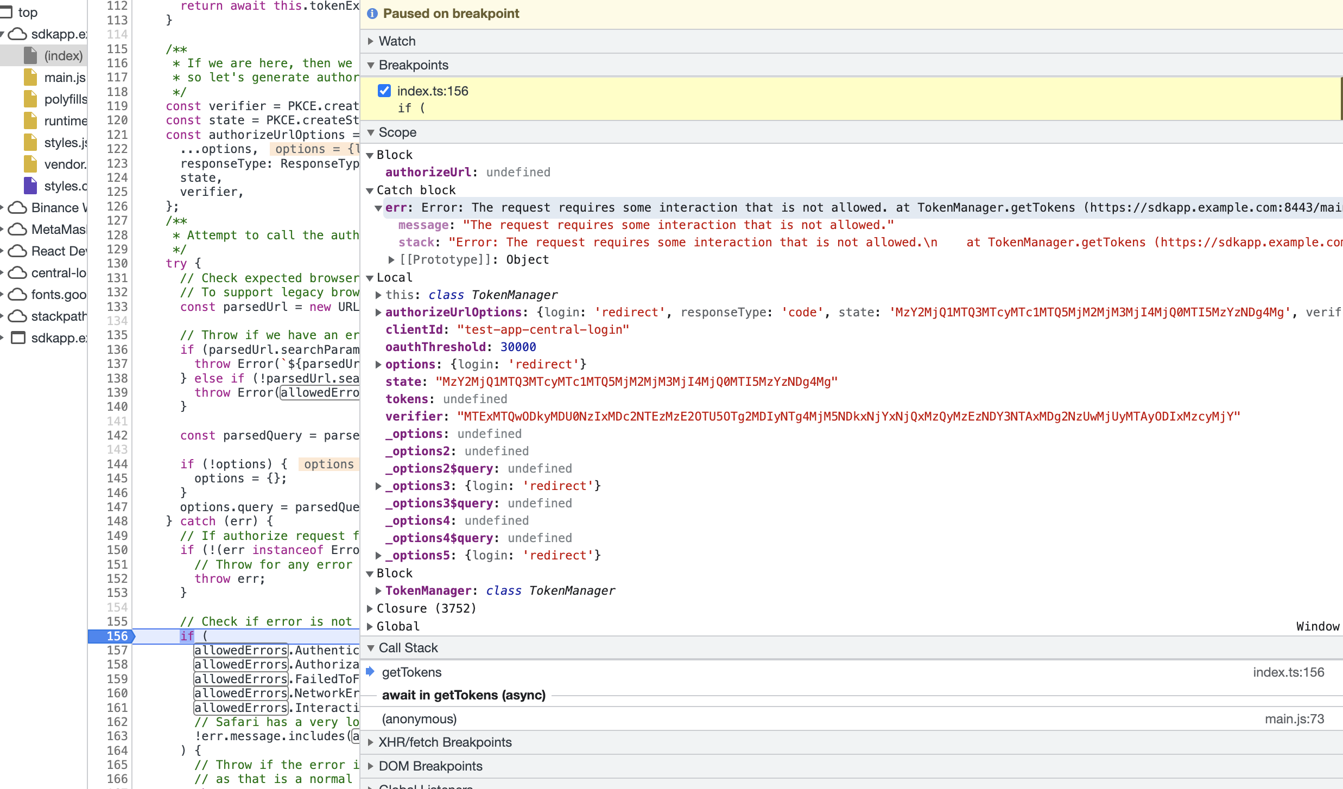Viewport: 1343px width, 789px height.
Task: Expand the authorizeUrlOptions object
Action: (378, 312)
